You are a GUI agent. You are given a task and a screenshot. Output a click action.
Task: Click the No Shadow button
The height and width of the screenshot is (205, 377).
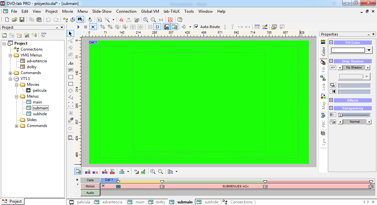pos(354,68)
